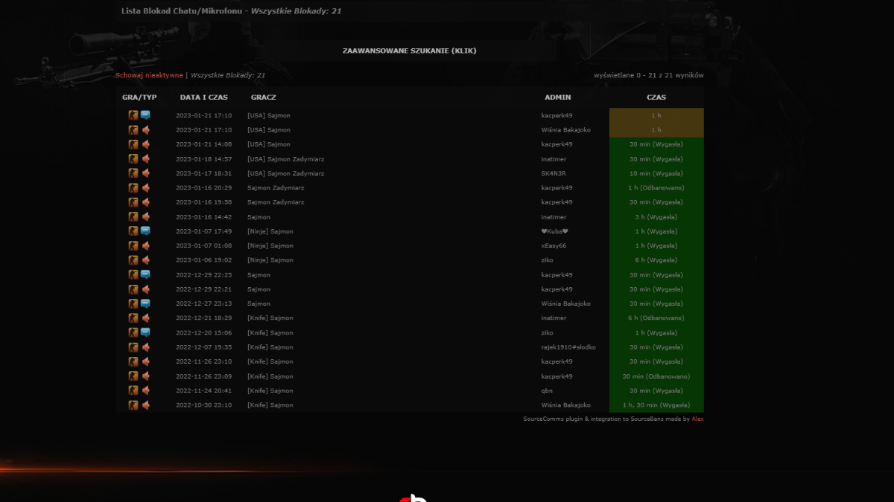
Task: Expand Zaawansowane Szukanie advanced search panel
Action: click(x=409, y=51)
